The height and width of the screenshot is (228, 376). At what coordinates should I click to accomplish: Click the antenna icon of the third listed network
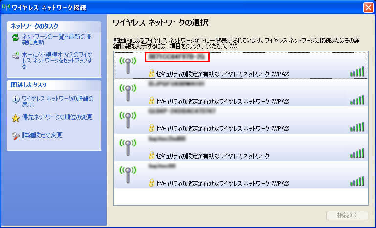click(x=128, y=120)
